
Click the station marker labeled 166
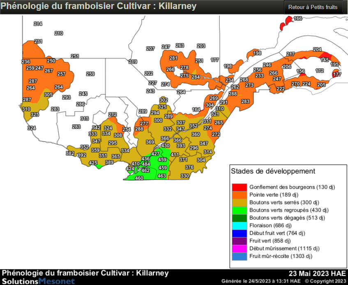coord(298,18)
